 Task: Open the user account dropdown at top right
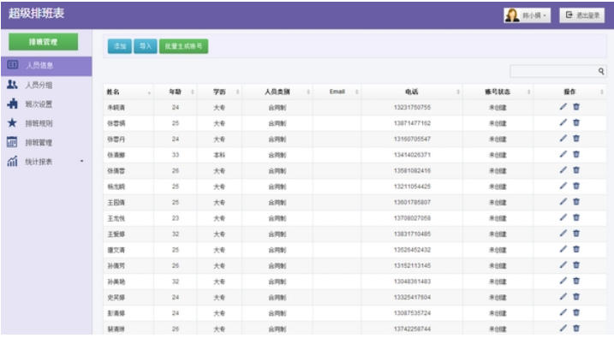point(528,15)
